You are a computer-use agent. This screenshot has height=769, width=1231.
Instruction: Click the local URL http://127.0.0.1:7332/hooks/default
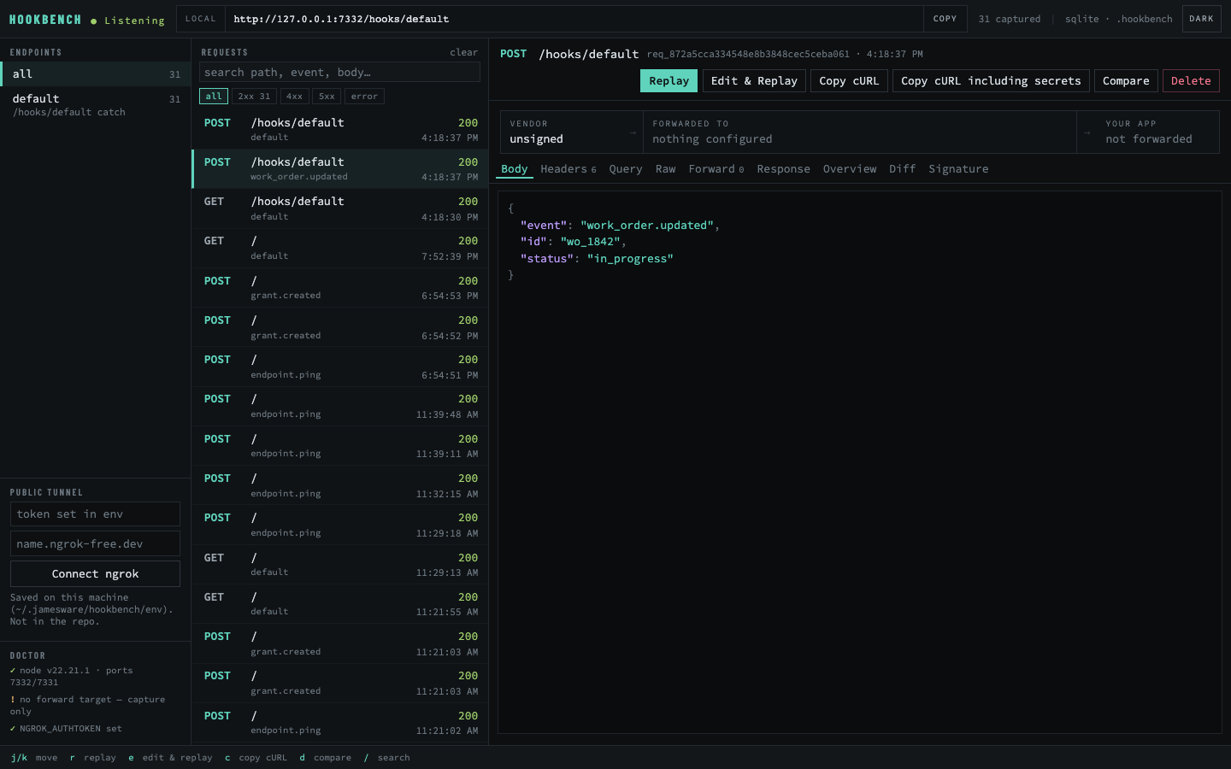[x=341, y=19]
